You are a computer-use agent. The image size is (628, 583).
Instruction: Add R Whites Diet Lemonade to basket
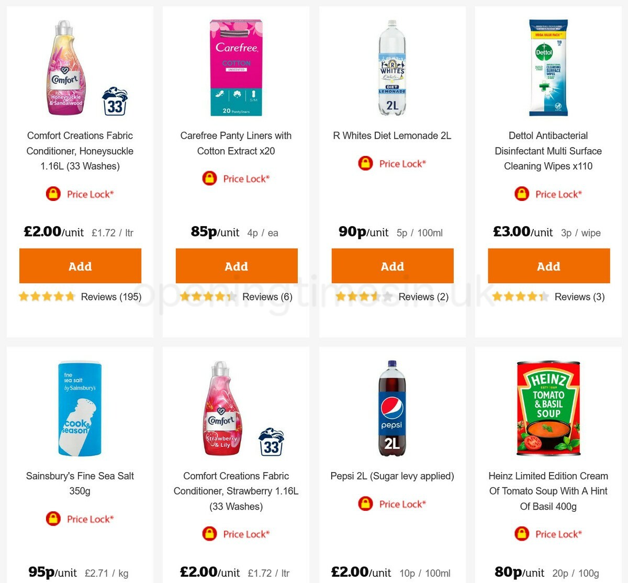pos(392,266)
